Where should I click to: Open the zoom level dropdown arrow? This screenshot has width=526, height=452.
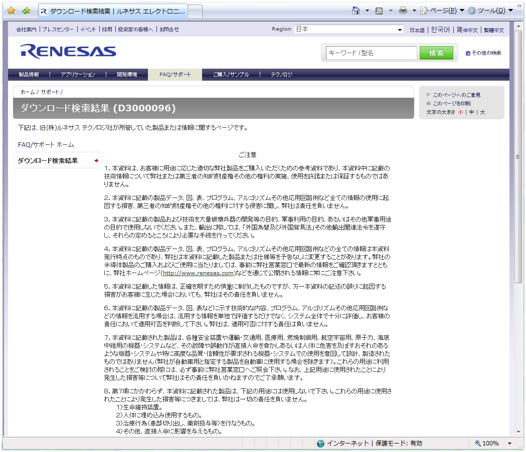(x=510, y=443)
